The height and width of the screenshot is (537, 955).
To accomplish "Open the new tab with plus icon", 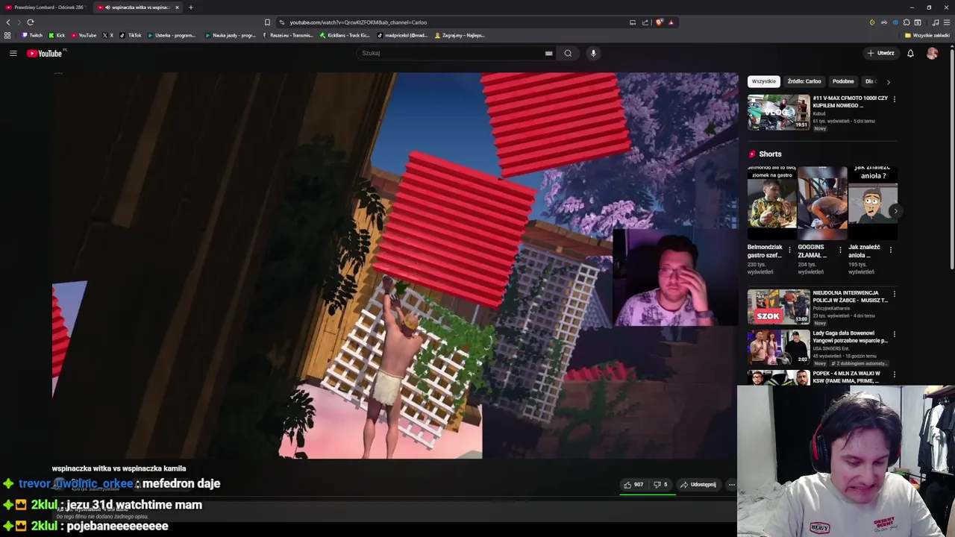I will 191,7.
